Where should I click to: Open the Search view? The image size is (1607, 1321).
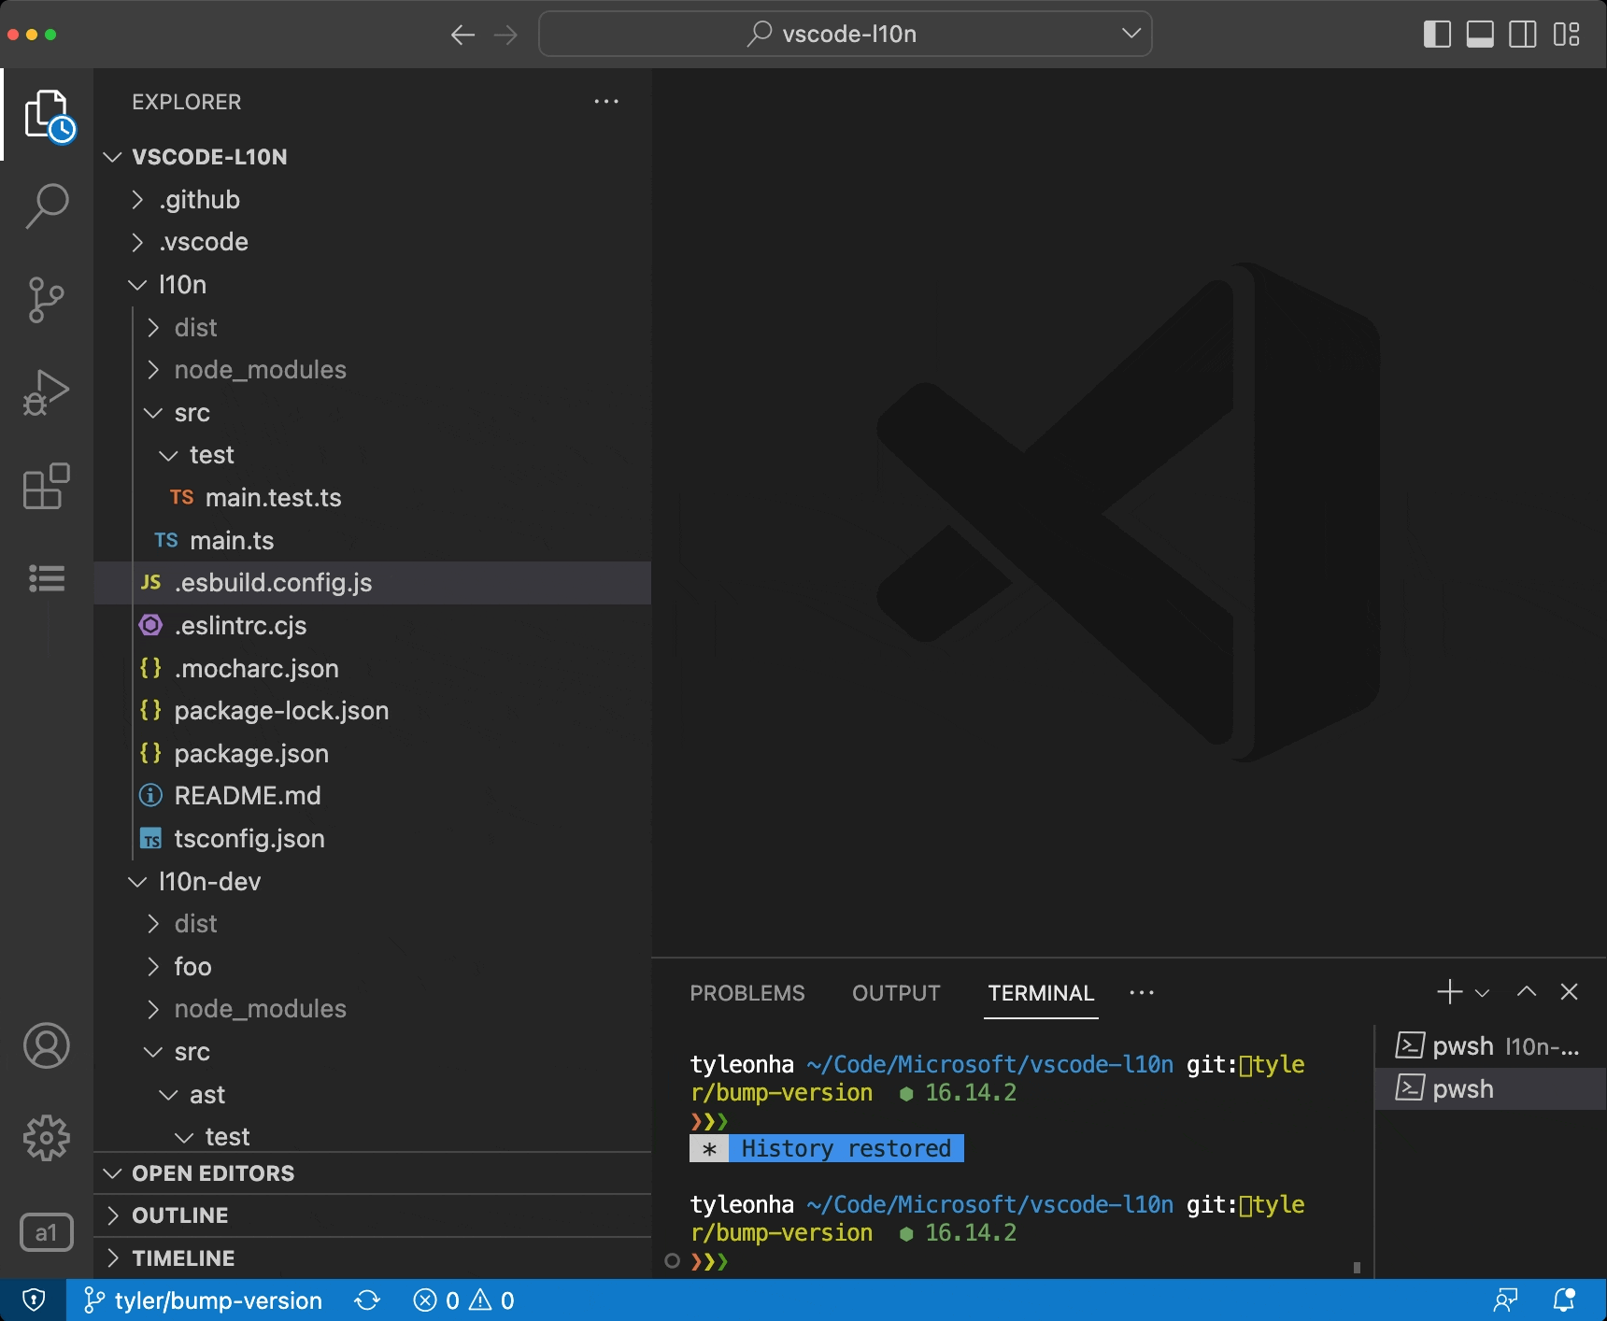[x=47, y=206]
